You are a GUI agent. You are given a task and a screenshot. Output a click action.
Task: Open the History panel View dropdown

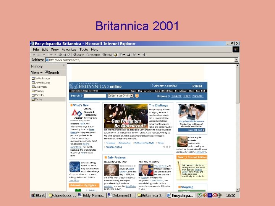click(x=37, y=72)
